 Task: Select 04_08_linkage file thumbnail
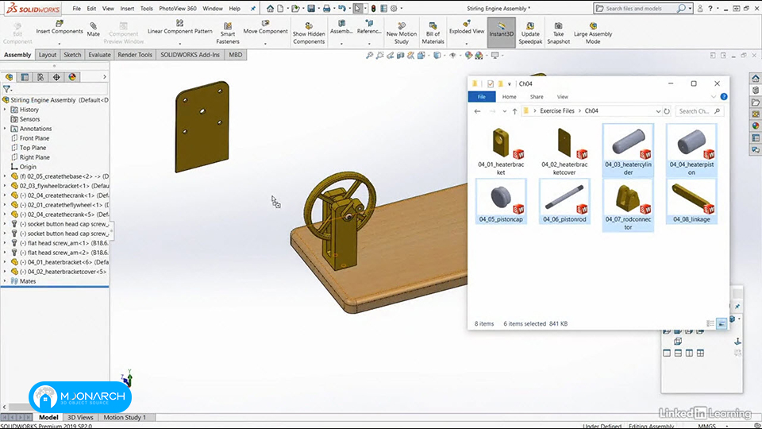click(691, 201)
